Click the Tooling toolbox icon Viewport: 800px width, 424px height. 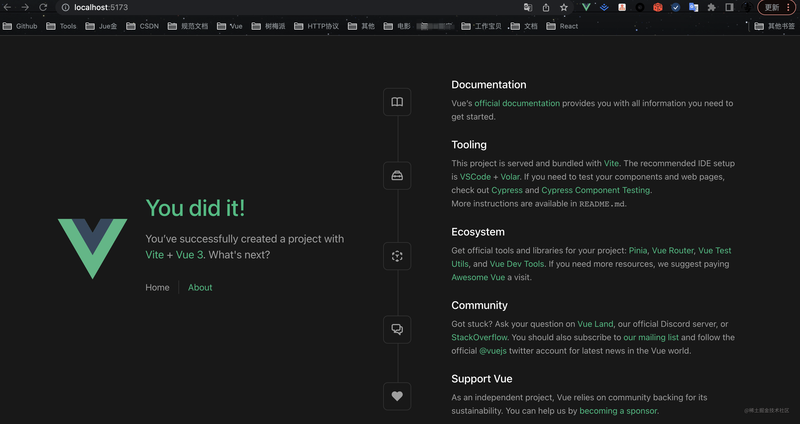pyautogui.click(x=397, y=176)
